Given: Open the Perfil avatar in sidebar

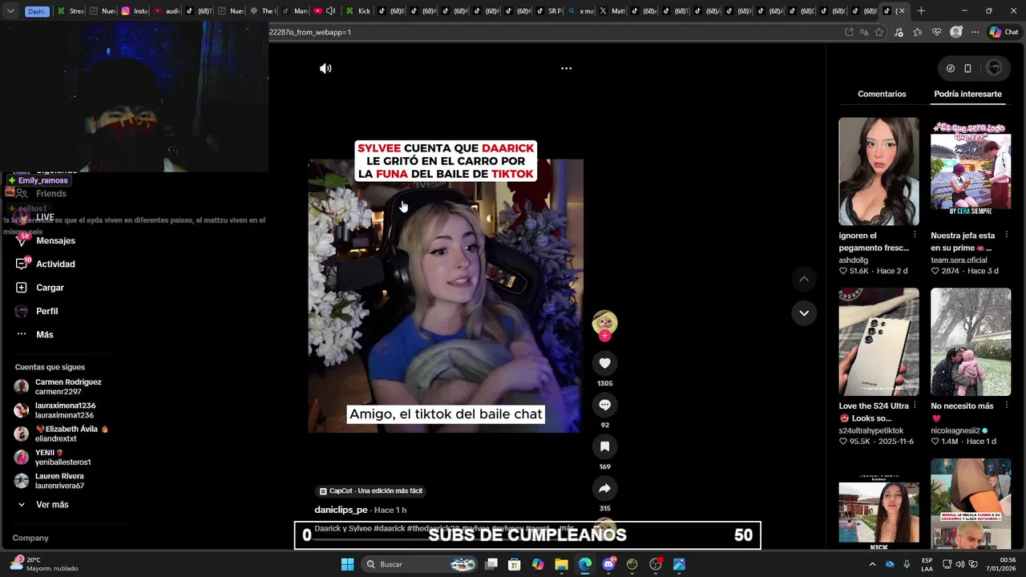Looking at the screenshot, I should click(22, 311).
